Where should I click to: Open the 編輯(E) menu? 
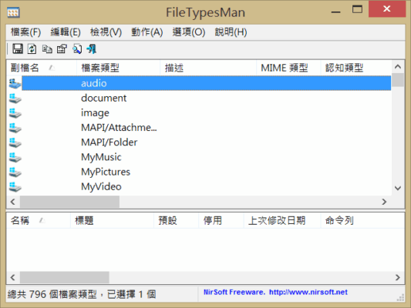[66, 32]
